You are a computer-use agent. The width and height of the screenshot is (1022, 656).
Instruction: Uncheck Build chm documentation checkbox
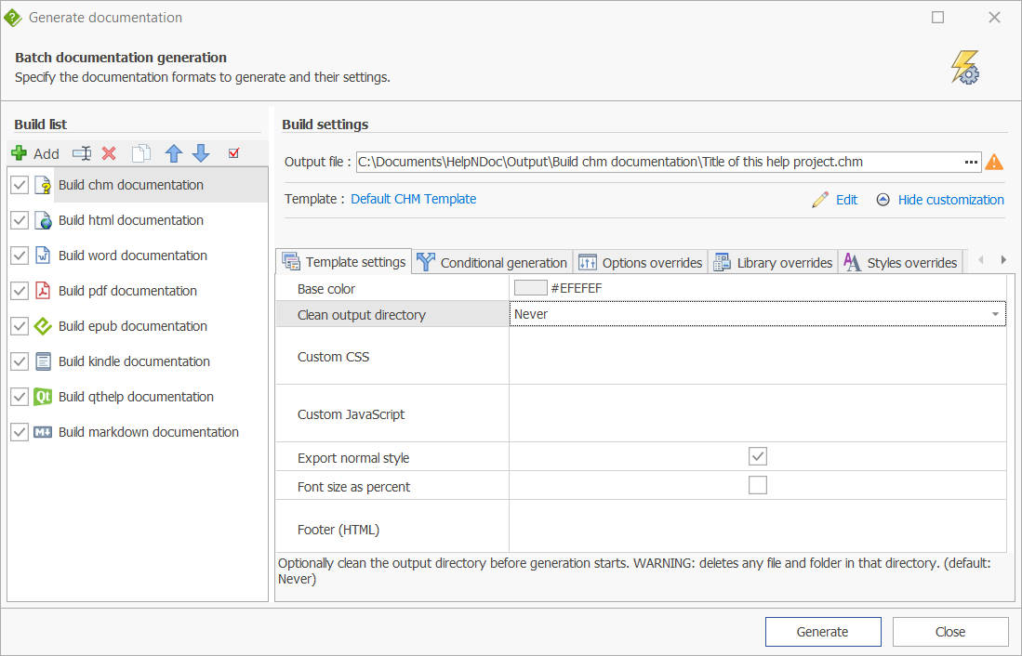click(20, 185)
